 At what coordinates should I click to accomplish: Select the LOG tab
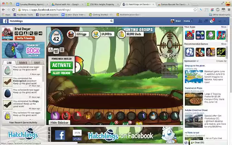click(x=9, y=63)
